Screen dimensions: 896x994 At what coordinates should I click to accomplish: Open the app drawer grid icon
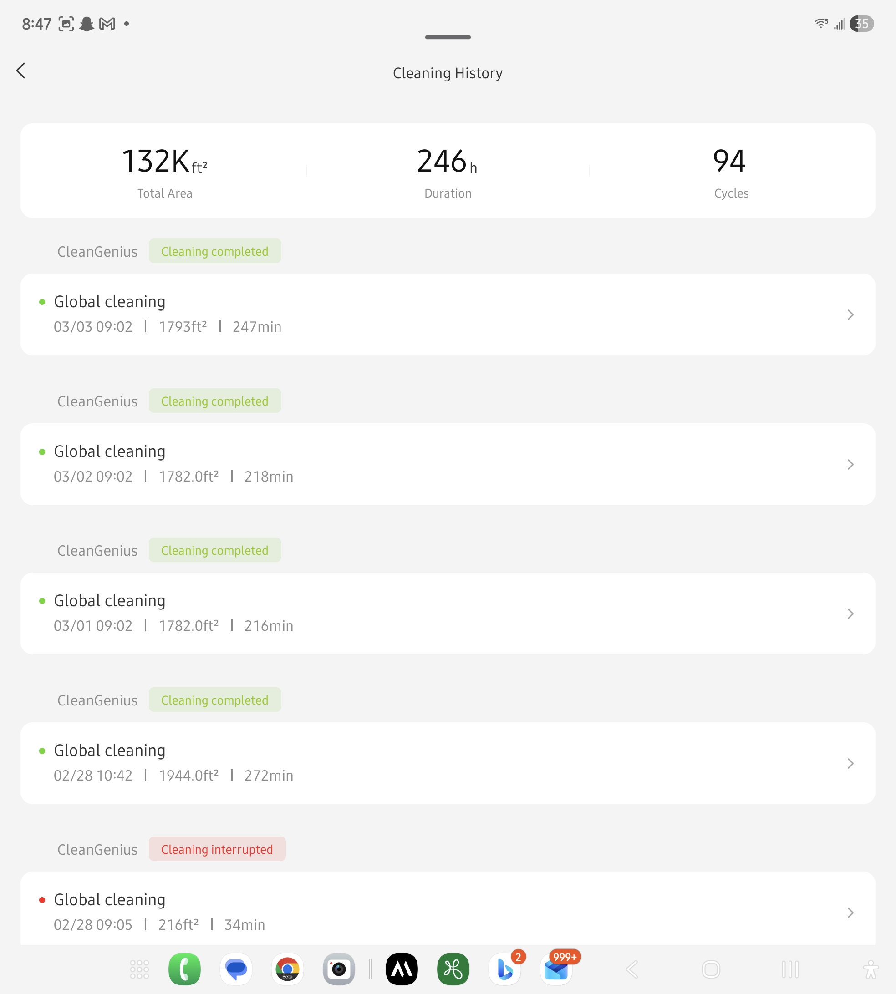(139, 969)
